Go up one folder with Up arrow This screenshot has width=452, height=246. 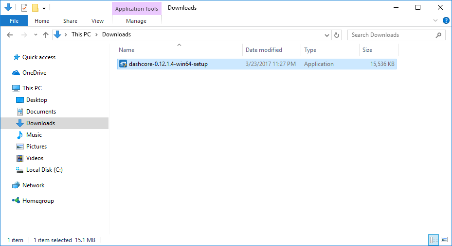point(46,35)
